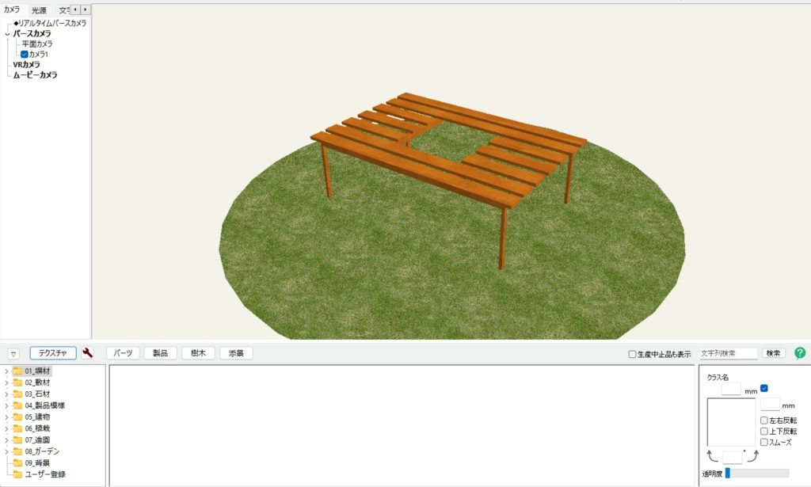Open help via green question mark icon
811x487 pixels.
[799, 353]
